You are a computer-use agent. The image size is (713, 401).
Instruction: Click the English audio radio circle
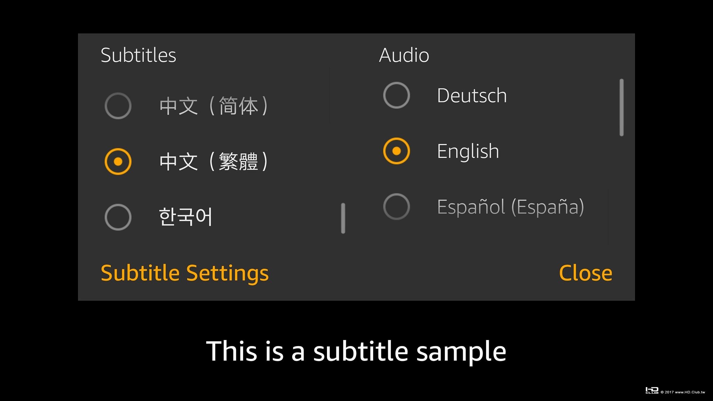tap(397, 151)
